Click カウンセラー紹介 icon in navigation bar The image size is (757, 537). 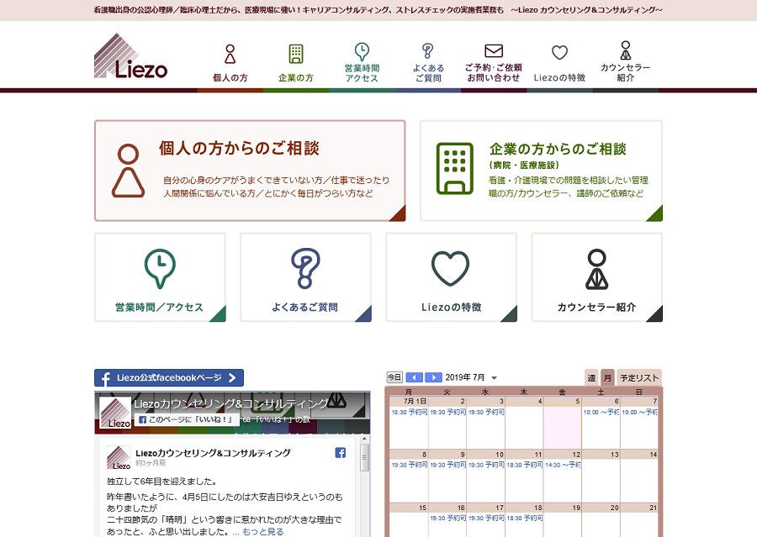pos(625,51)
